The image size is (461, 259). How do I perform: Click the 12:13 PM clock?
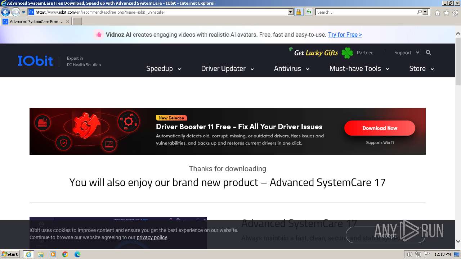(x=443, y=254)
